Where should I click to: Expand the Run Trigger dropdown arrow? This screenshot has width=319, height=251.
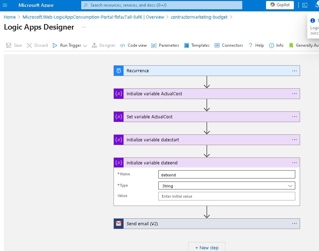[x=85, y=46]
